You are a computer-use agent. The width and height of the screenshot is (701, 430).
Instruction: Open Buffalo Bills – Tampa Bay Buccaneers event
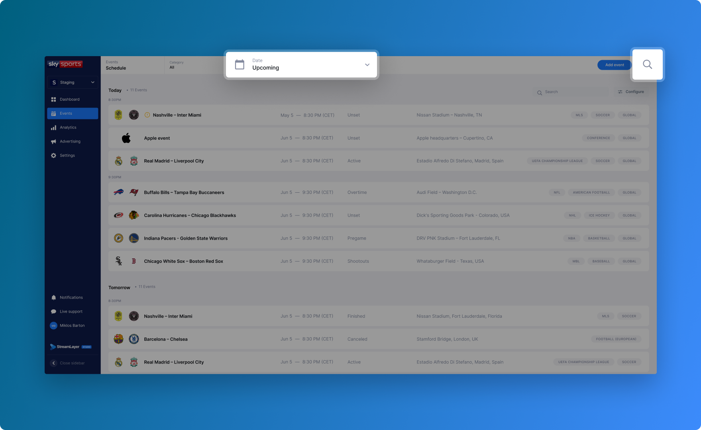(379, 192)
